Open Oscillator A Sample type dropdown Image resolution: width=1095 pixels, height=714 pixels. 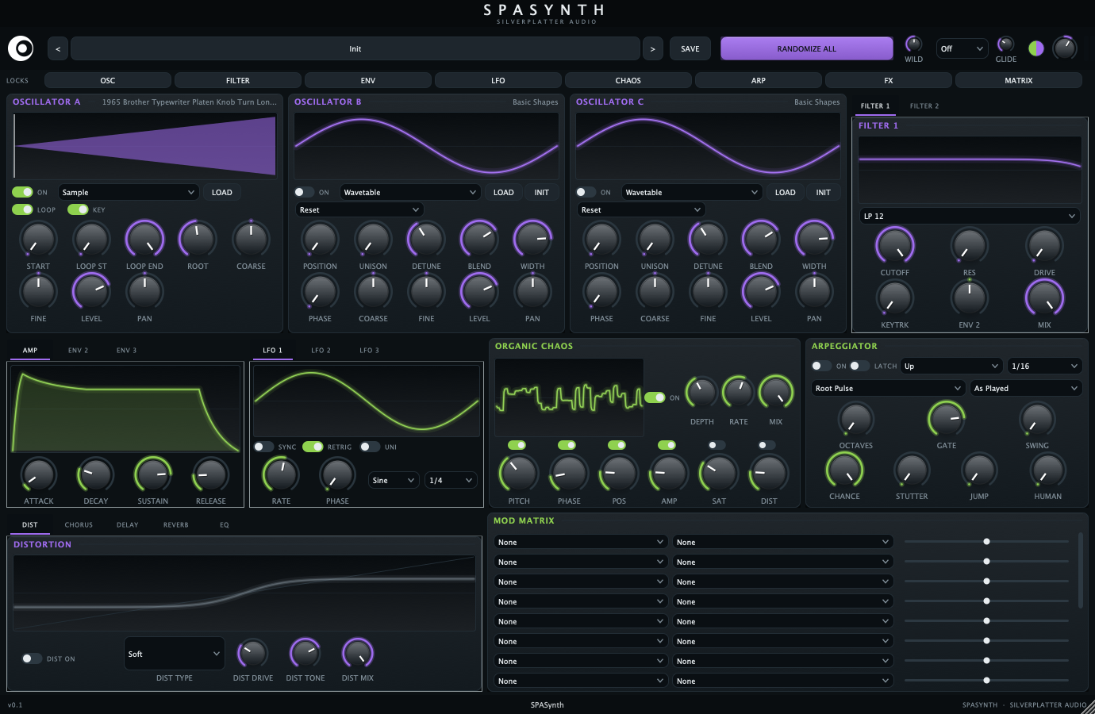click(x=129, y=192)
